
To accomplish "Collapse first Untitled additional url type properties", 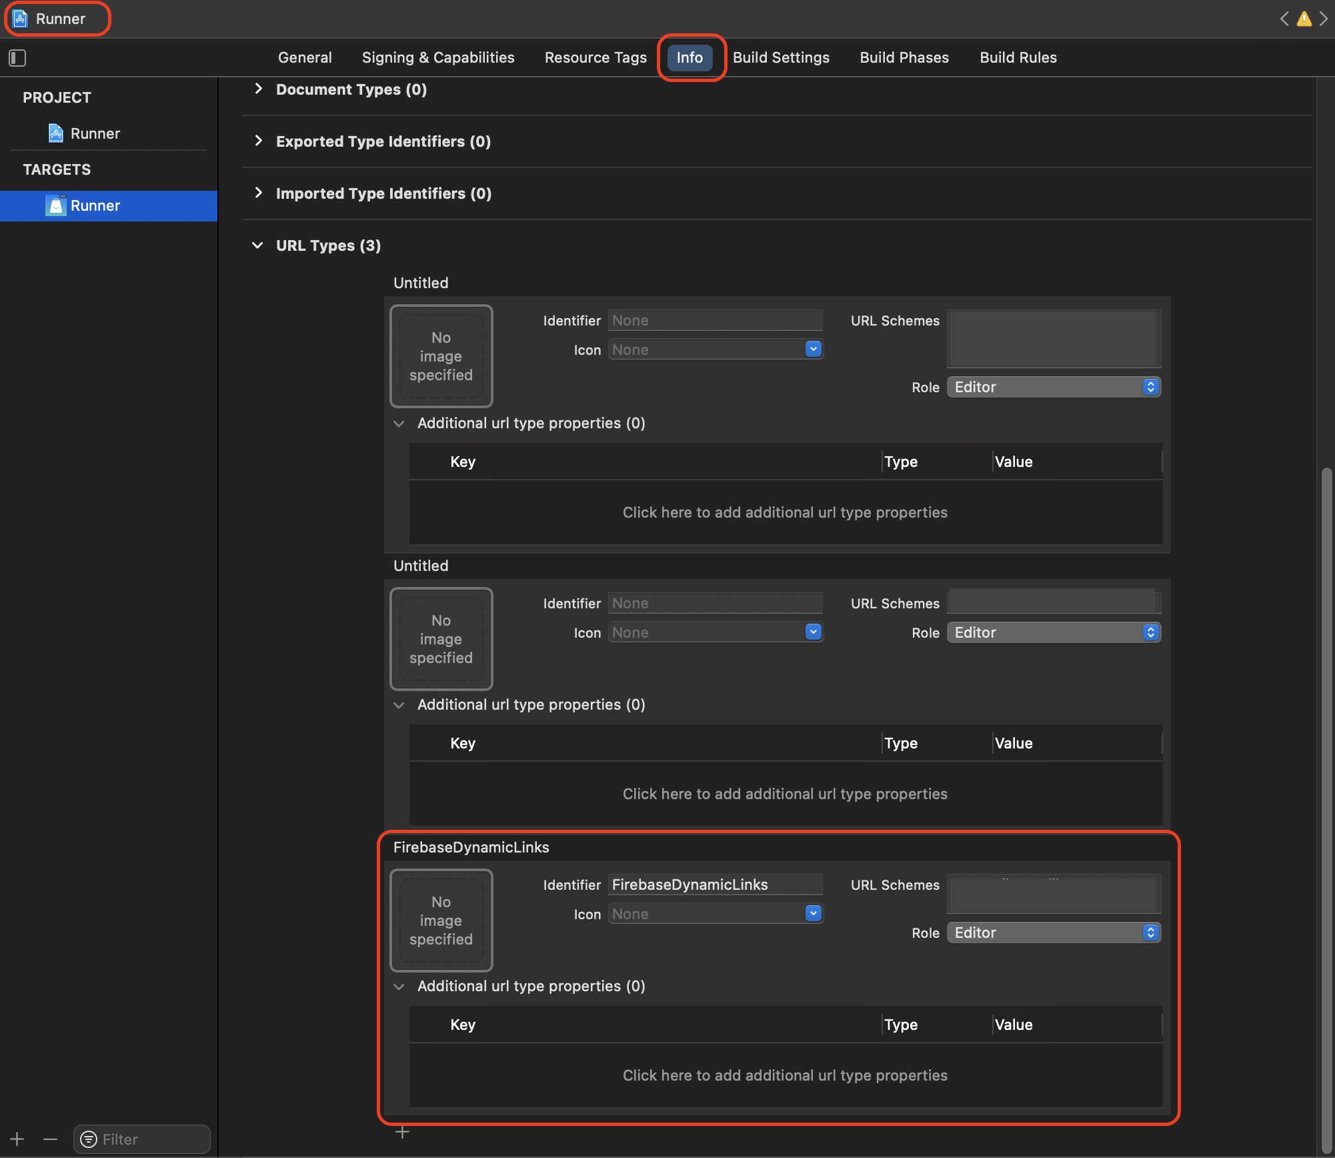I will (399, 424).
